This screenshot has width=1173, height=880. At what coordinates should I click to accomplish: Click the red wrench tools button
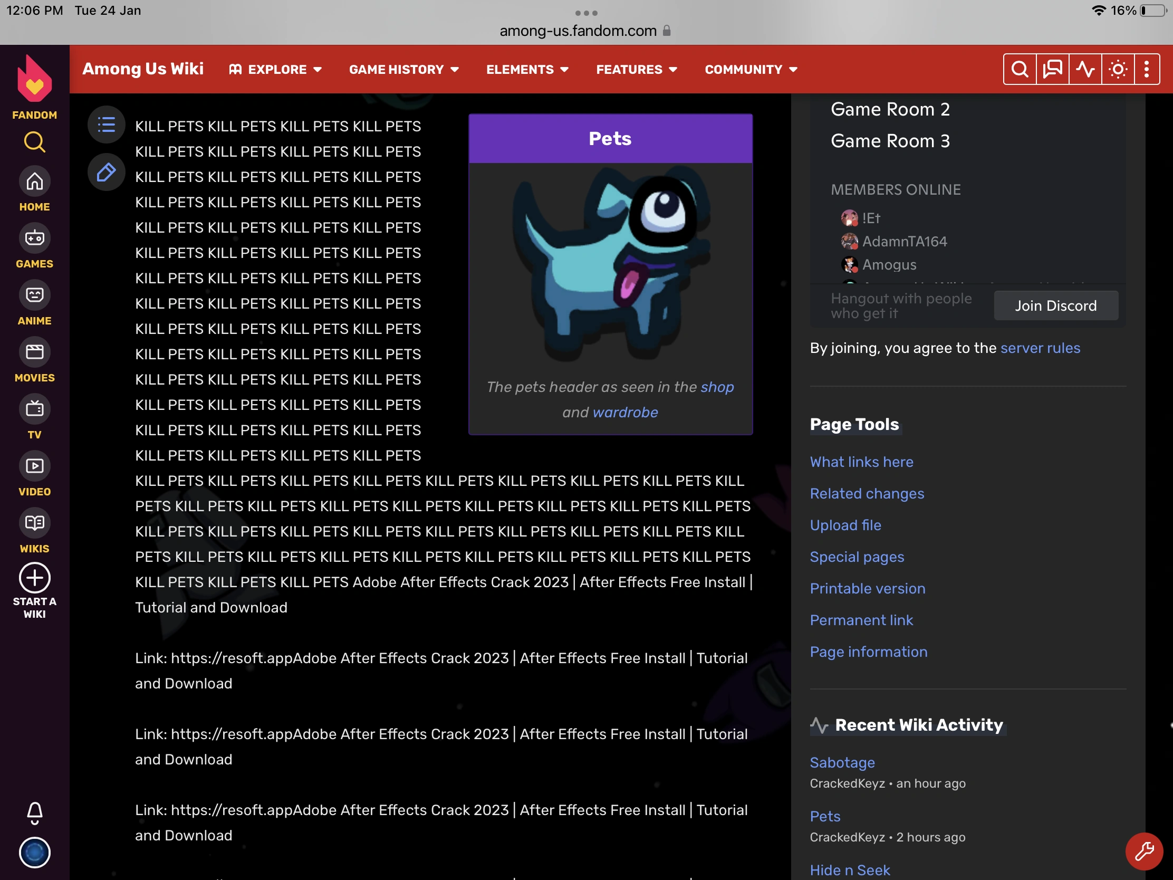1144,852
